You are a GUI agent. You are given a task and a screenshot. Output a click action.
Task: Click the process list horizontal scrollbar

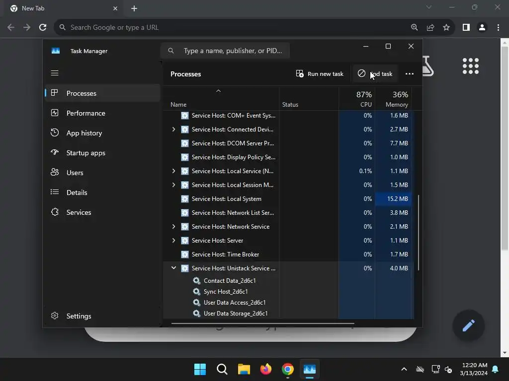(x=262, y=323)
